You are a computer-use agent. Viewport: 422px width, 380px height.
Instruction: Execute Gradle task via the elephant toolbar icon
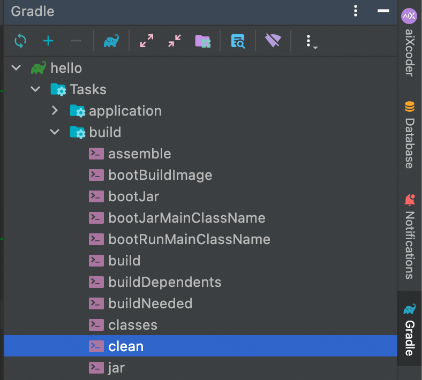pos(111,41)
